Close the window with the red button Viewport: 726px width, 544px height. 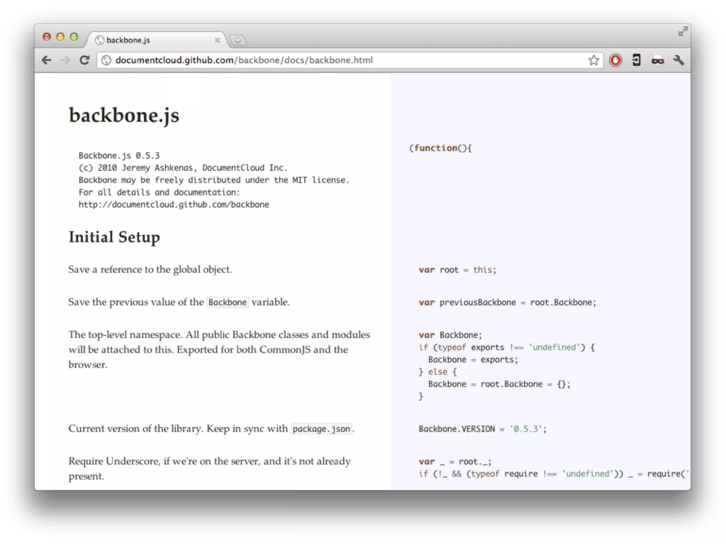pos(46,37)
